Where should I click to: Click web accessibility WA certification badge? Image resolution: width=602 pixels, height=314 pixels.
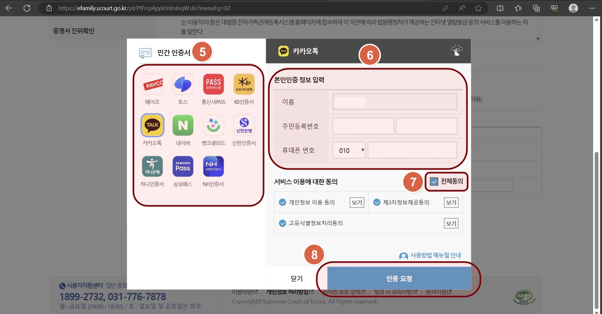point(524,297)
